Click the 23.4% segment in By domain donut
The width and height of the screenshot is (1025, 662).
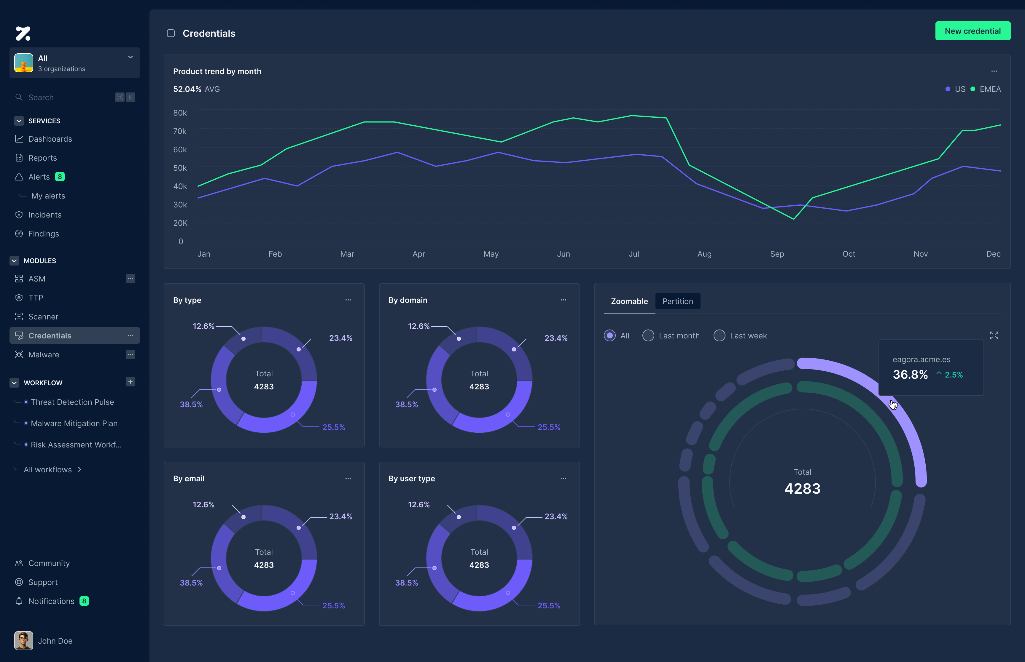(514, 349)
